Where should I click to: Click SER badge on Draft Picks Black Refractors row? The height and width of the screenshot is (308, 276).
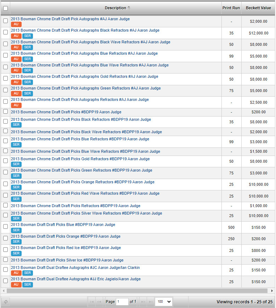pos(16,125)
